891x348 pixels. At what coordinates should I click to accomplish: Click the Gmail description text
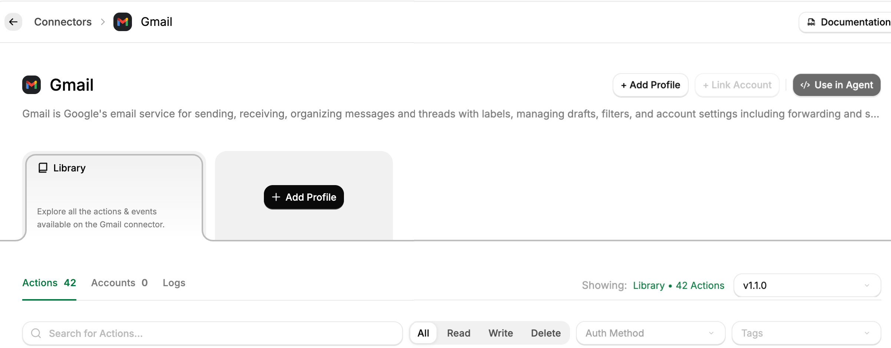click(x=451, y=114)
